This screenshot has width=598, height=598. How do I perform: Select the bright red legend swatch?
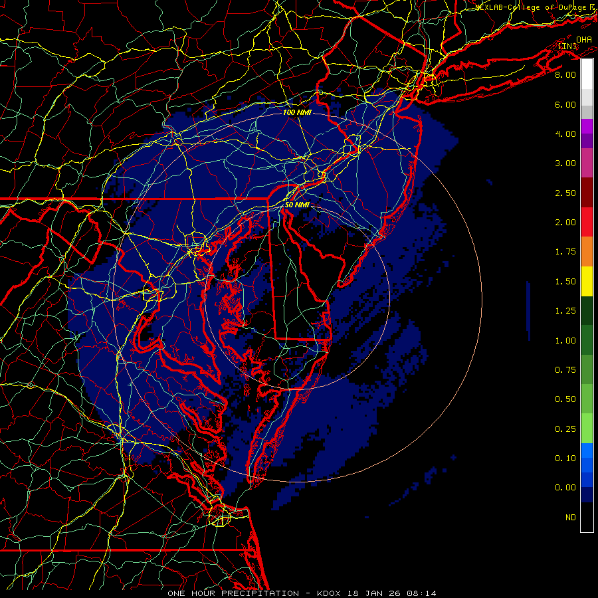coord(587,222)
